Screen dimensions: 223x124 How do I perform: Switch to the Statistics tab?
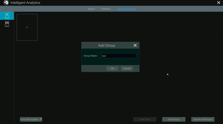[x=106, y=9]
